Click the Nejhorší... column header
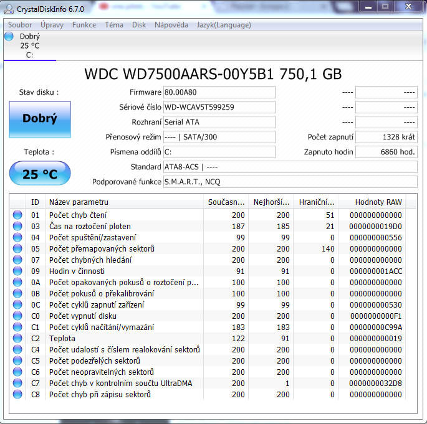The image size is (427, 424). point(271,202)
